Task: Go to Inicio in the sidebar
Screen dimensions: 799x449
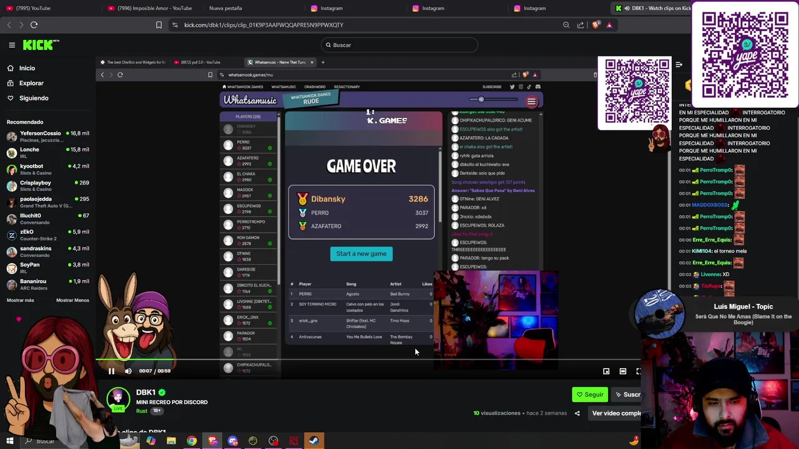Action: pos(27,68)
